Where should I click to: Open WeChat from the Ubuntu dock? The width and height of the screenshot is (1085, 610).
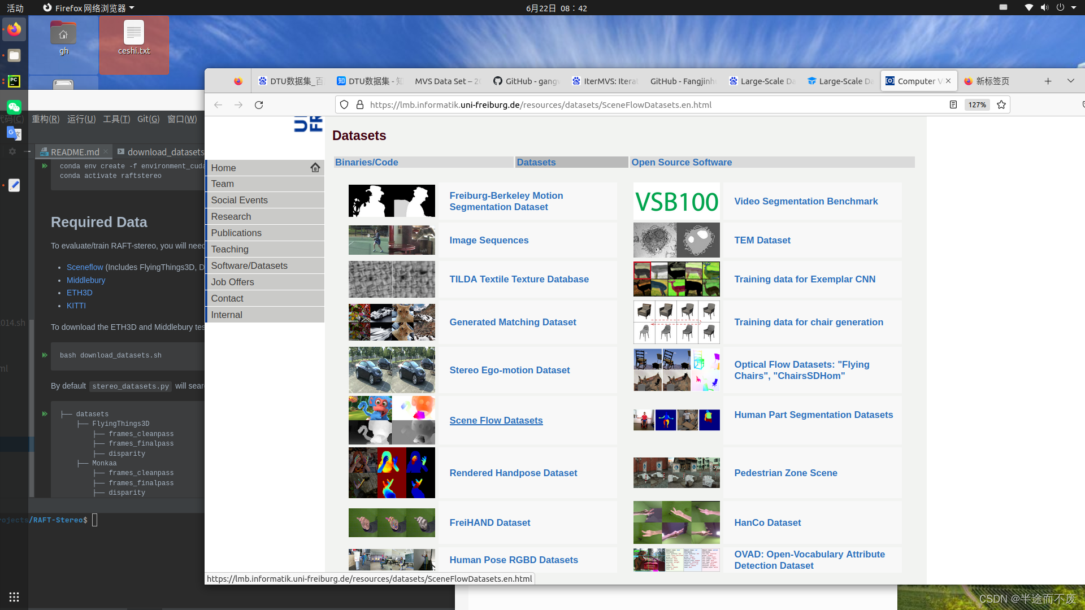point(14,107)
